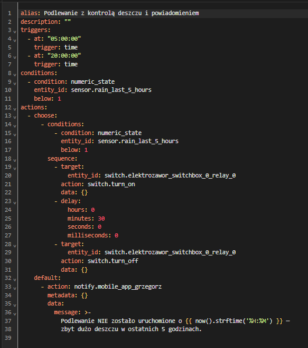308x348 pixels.
Task: Collapse the fold arrow on line 6 for 20:00:00 trigger
Action: (x=15, y=57)
